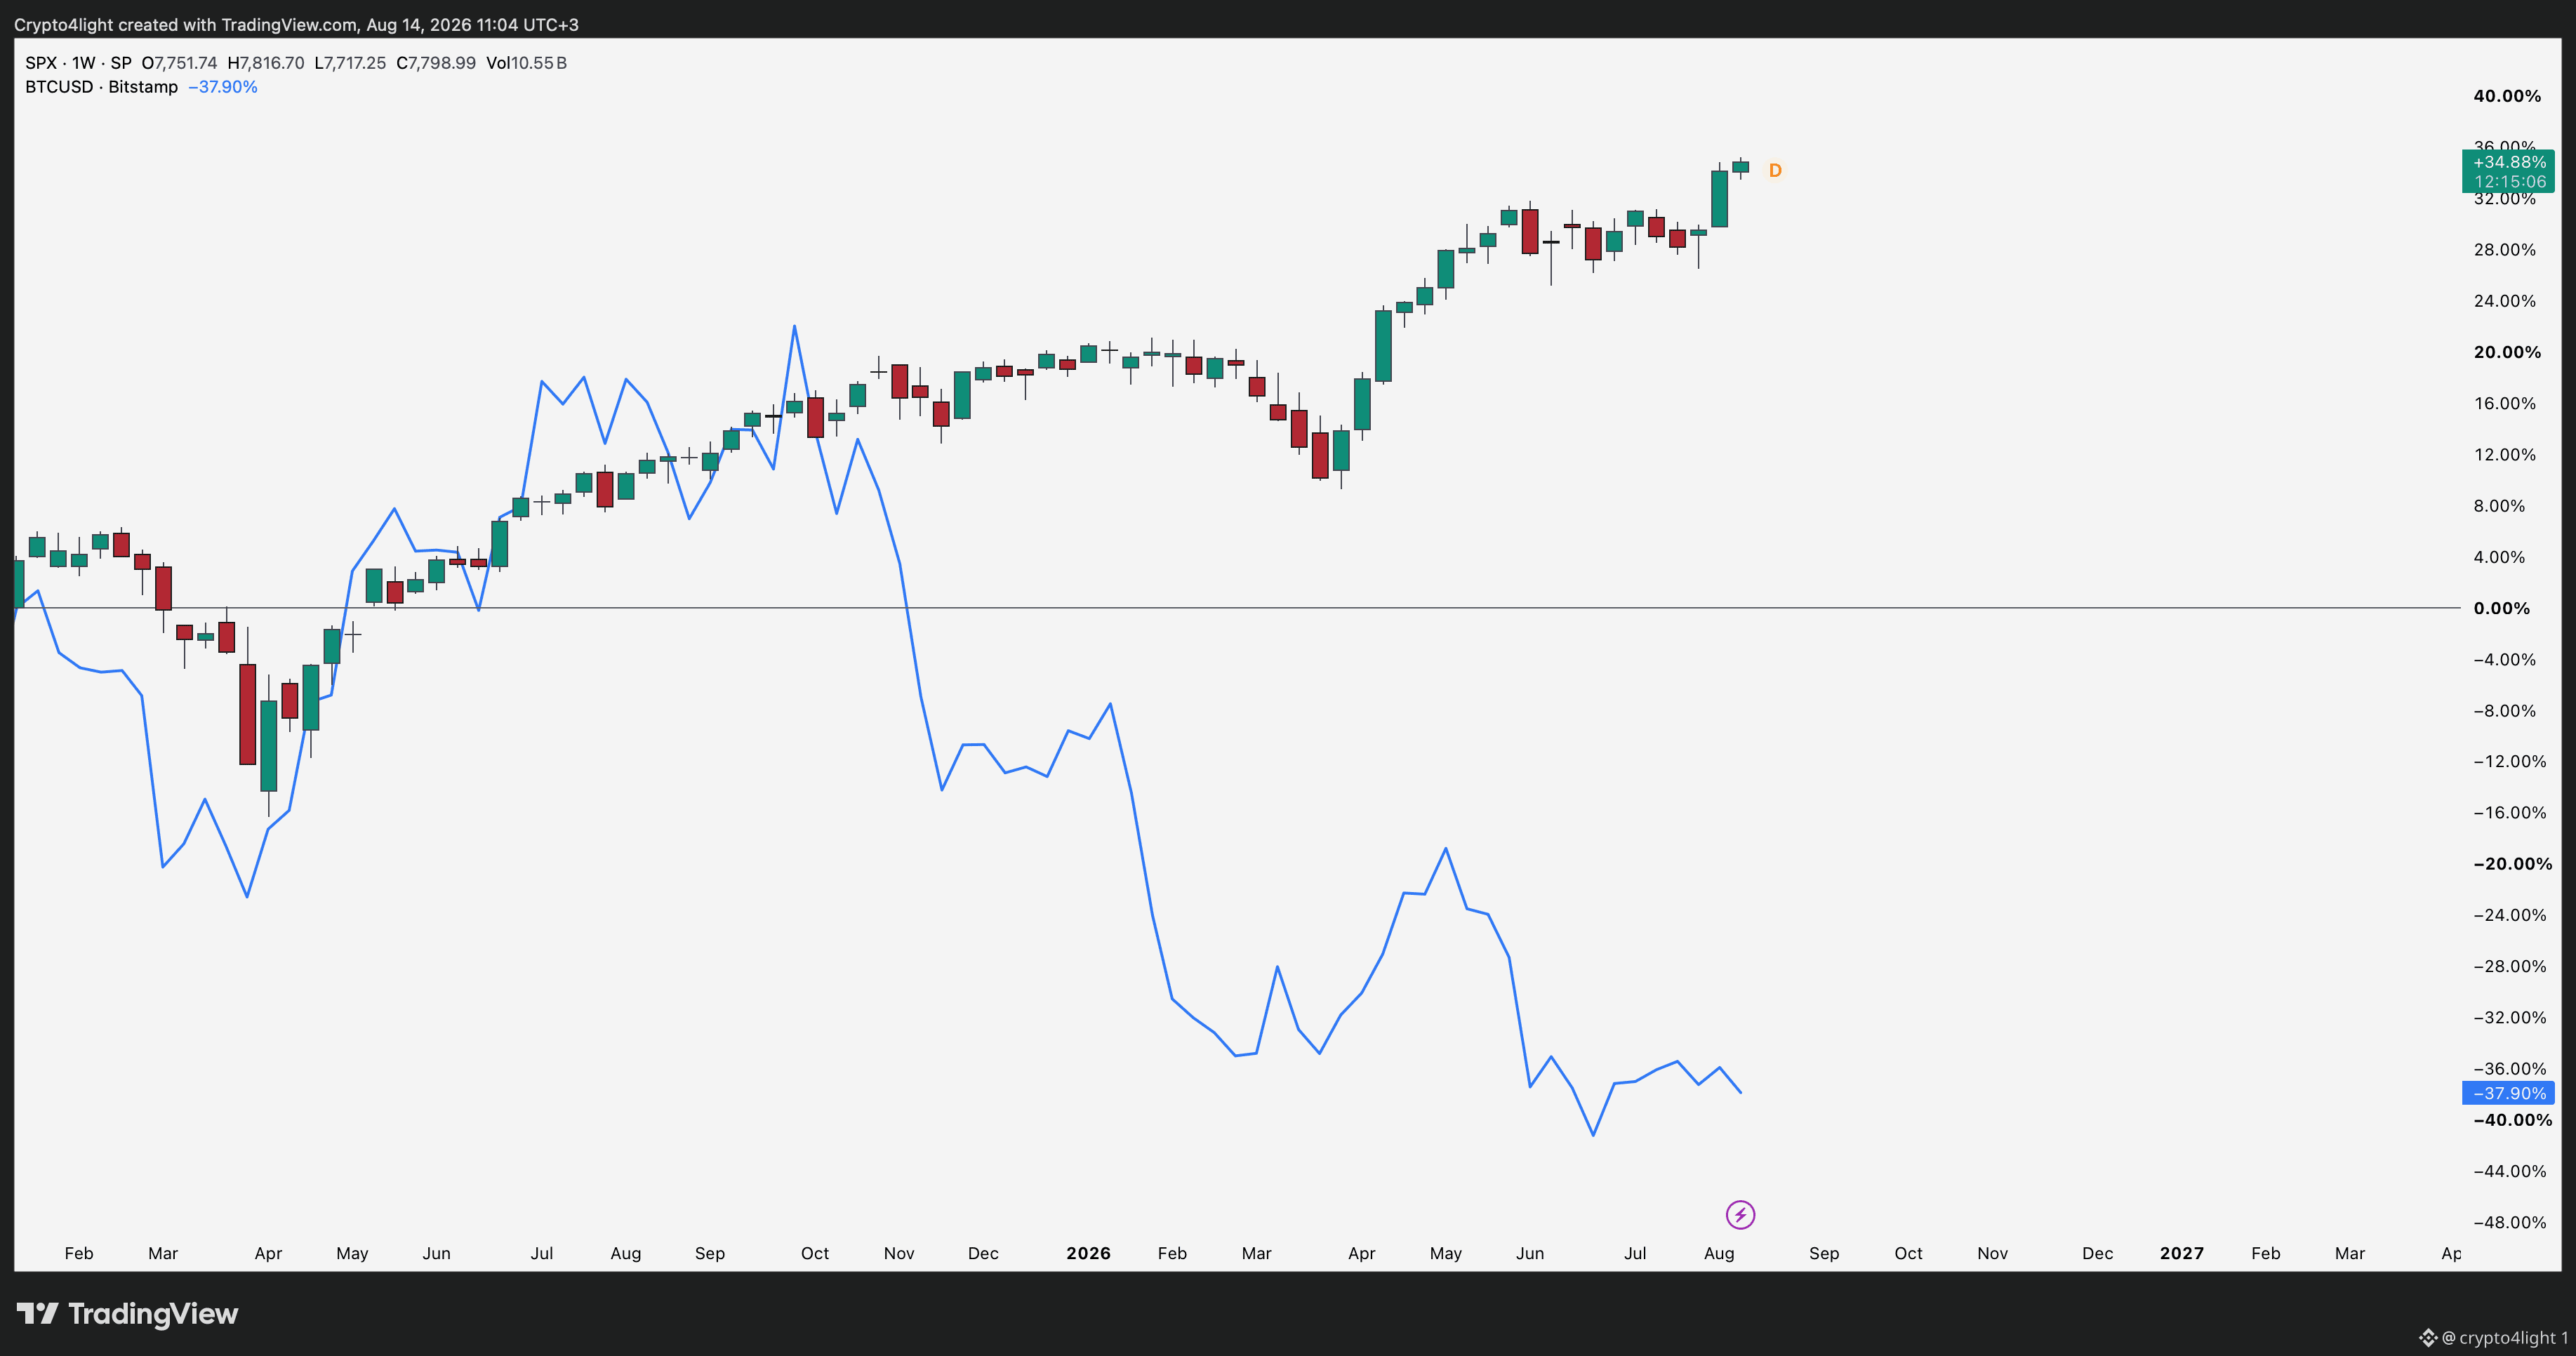Click the blue −37.90% axis price label

(x=2509, y=1093)
